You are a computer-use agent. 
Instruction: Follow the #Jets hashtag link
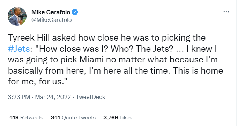(x=19, y=49)
